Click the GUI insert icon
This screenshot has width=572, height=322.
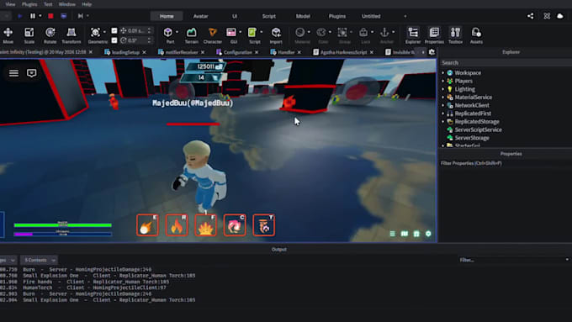click(231, 33)
